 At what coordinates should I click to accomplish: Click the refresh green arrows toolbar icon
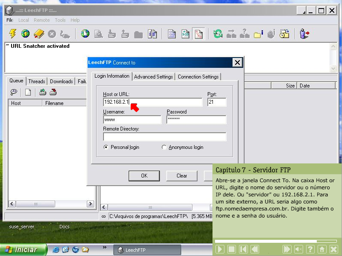coord(218,34)
